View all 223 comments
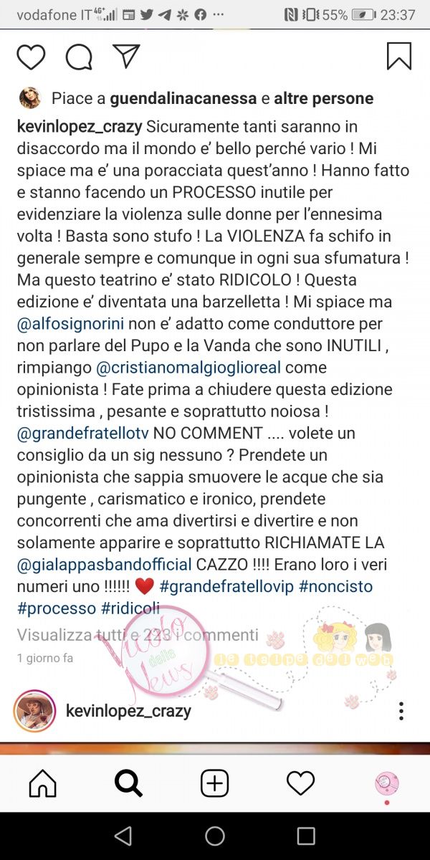Image resolution: width=430 pixels, height=860 pixels. tap(138, 634)
